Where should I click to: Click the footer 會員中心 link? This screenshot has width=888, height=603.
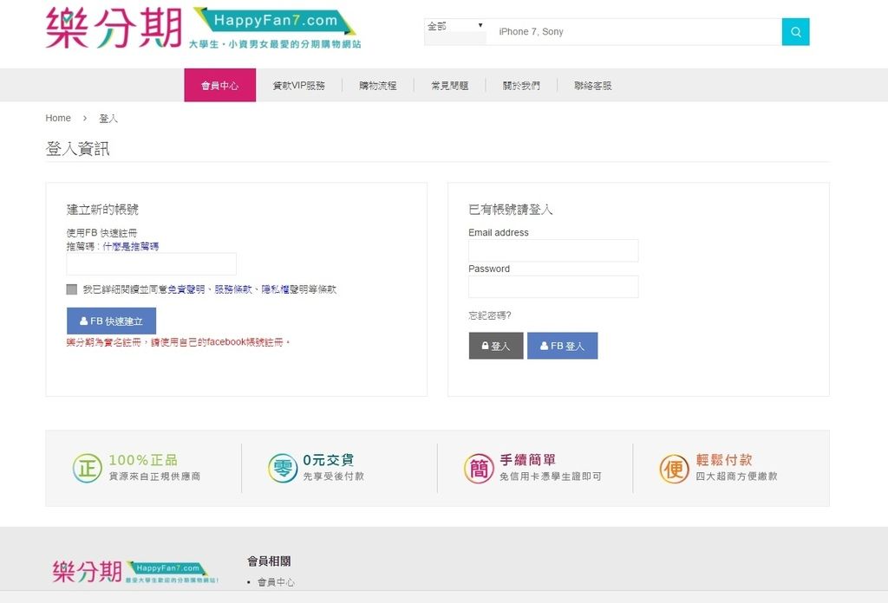tap(276, 581)
